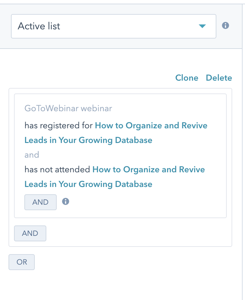Add another AND condition below the filter card

coord(30,233)
